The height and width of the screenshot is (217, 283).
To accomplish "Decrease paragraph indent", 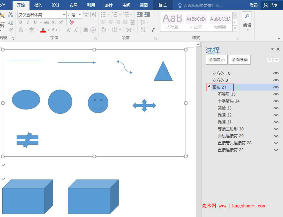I will pyautogui.click(x=140, y=15).
